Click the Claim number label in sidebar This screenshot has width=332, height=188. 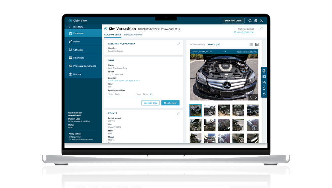point(75,113)
